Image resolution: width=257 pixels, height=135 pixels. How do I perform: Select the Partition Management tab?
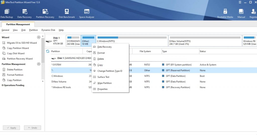pos(18,24)
